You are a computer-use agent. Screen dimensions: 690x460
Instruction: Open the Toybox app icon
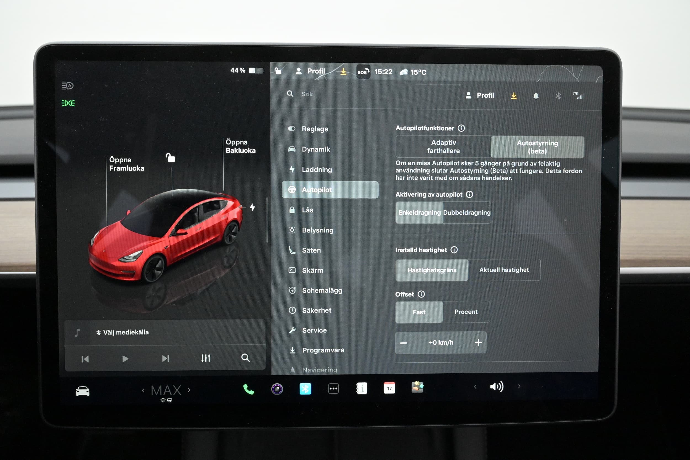[417, 387]
